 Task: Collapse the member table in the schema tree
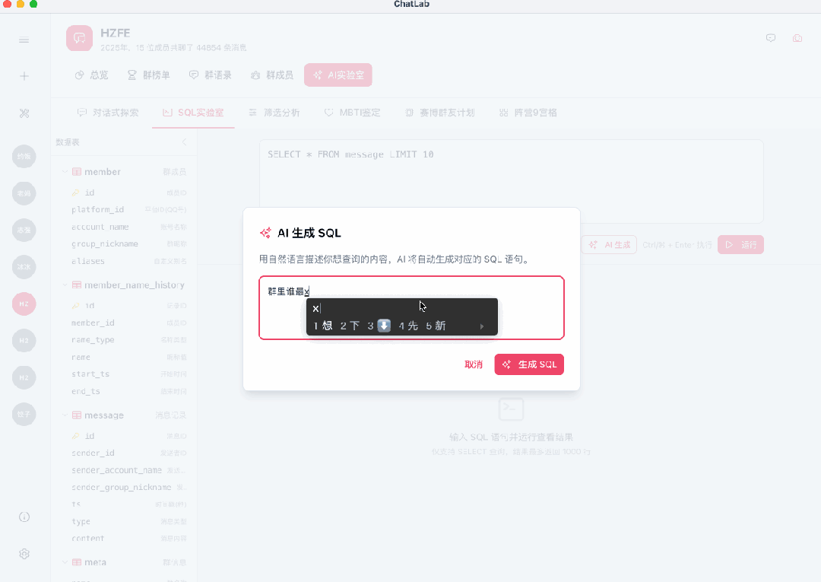pyautogui.click(x=65, y=171)
